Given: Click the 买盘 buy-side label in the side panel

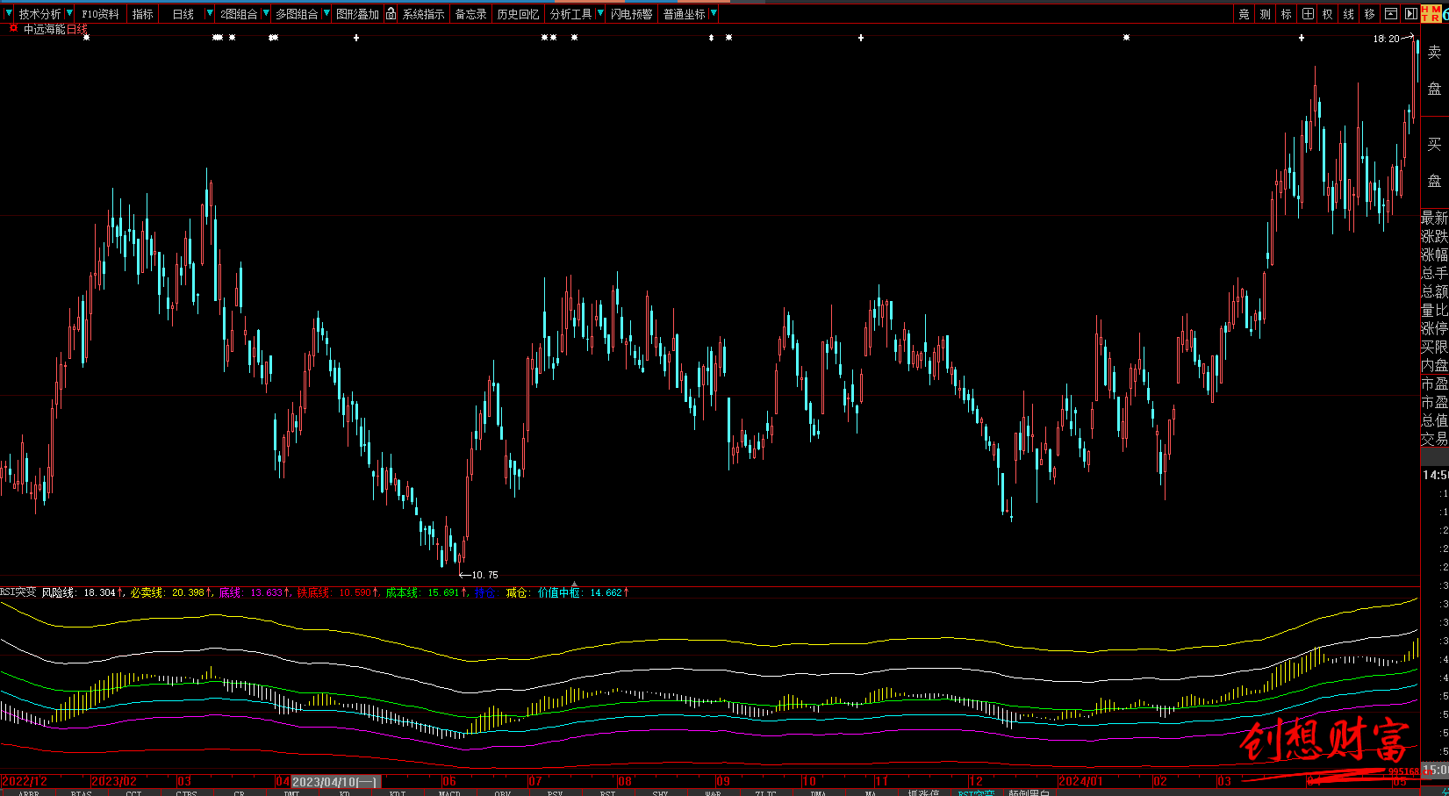Looking at the screenshot, I should (1434, 162).
